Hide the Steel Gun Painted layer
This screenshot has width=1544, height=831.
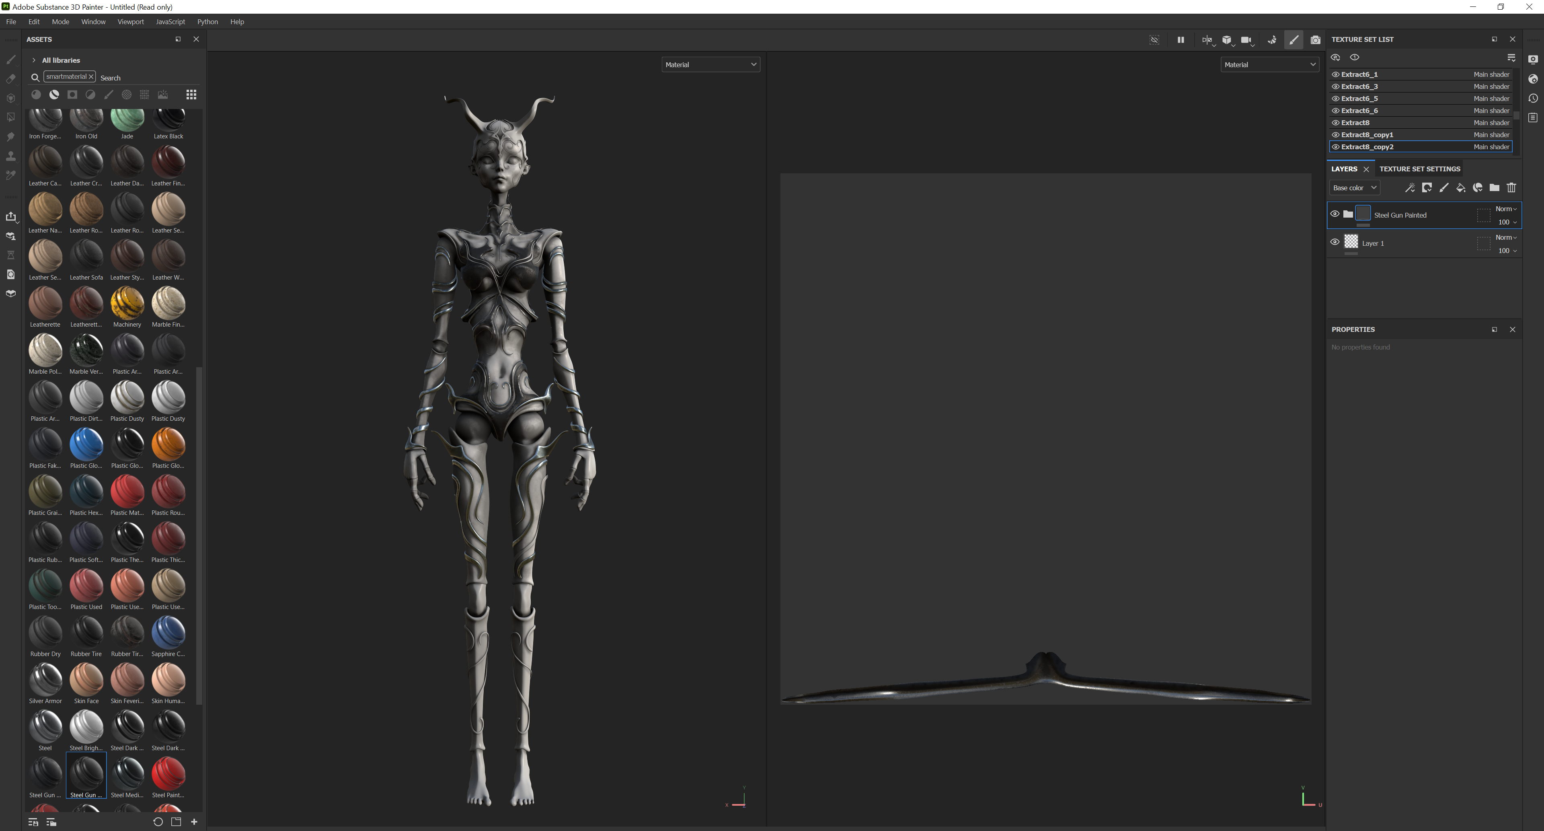[1335, 214]
